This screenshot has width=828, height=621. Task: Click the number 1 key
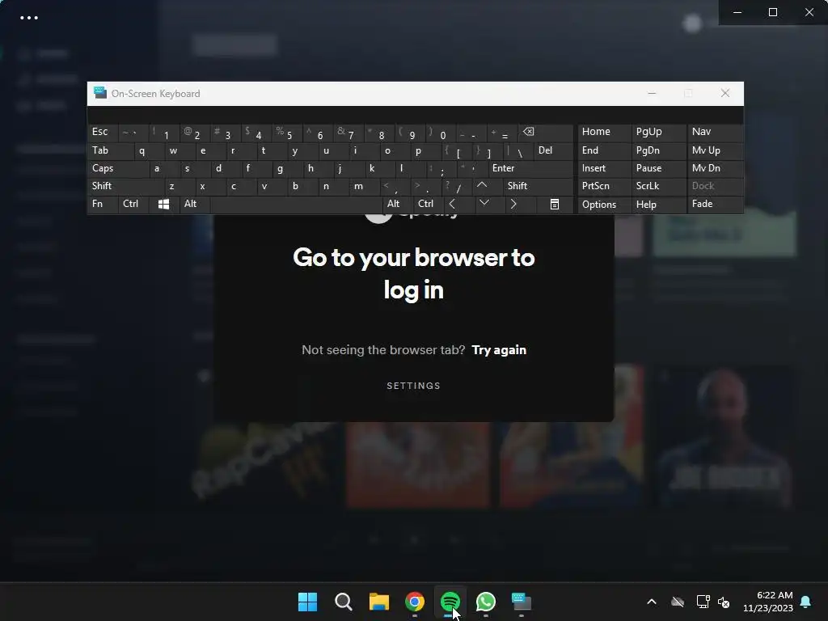[164, 132]
